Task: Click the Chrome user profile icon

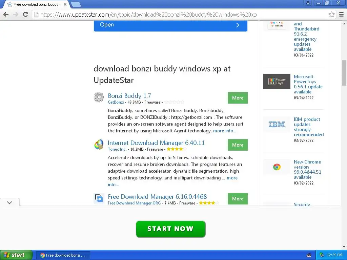Action: click(308, 3)
